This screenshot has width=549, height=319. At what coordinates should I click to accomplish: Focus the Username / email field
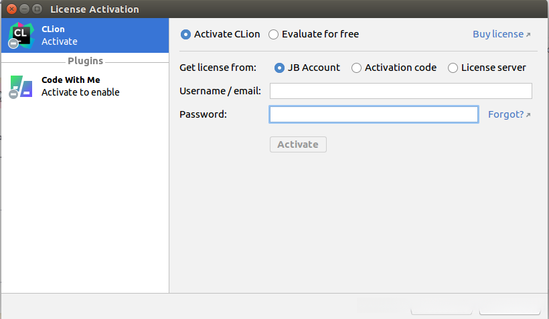click(400, 91)
